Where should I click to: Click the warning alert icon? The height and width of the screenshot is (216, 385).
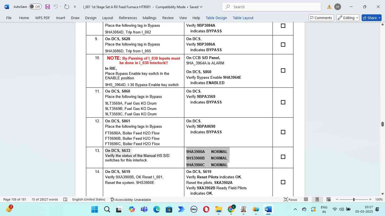(329, 7)
